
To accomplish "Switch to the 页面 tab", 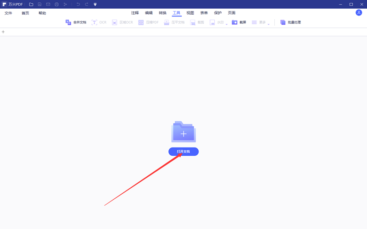I will pos(232,13).
